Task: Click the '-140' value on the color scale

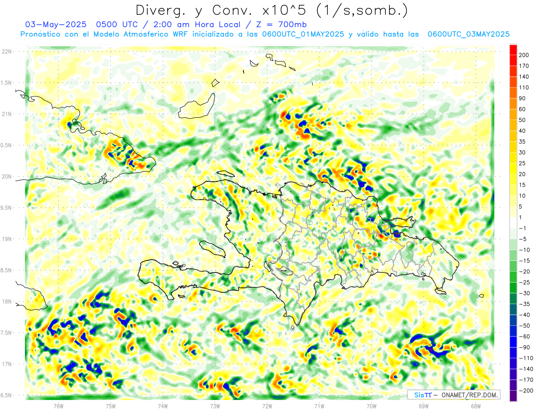Action: (x=525, y=369)
